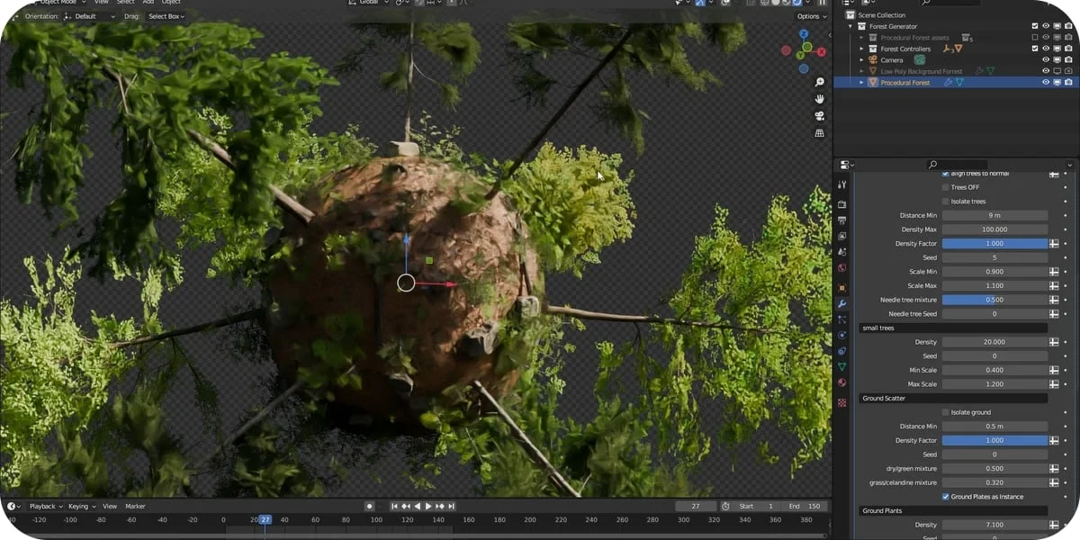Click the View menu in the 3D viewport header

point(101,2)
